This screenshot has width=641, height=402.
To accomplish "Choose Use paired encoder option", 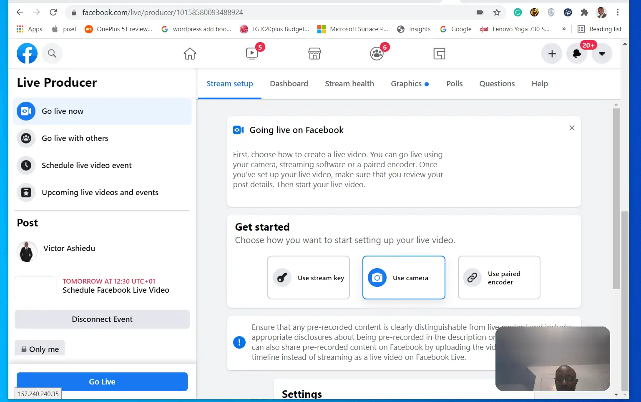I will [499, 278].
